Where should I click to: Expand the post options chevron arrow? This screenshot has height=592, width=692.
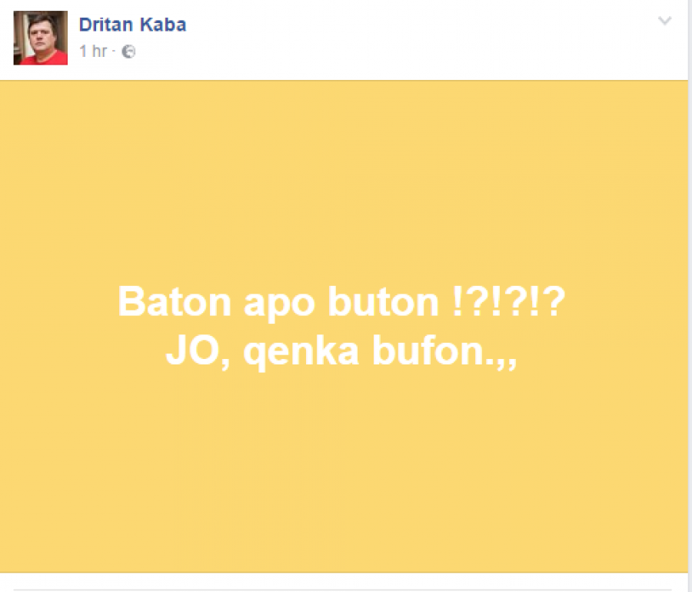664,21
